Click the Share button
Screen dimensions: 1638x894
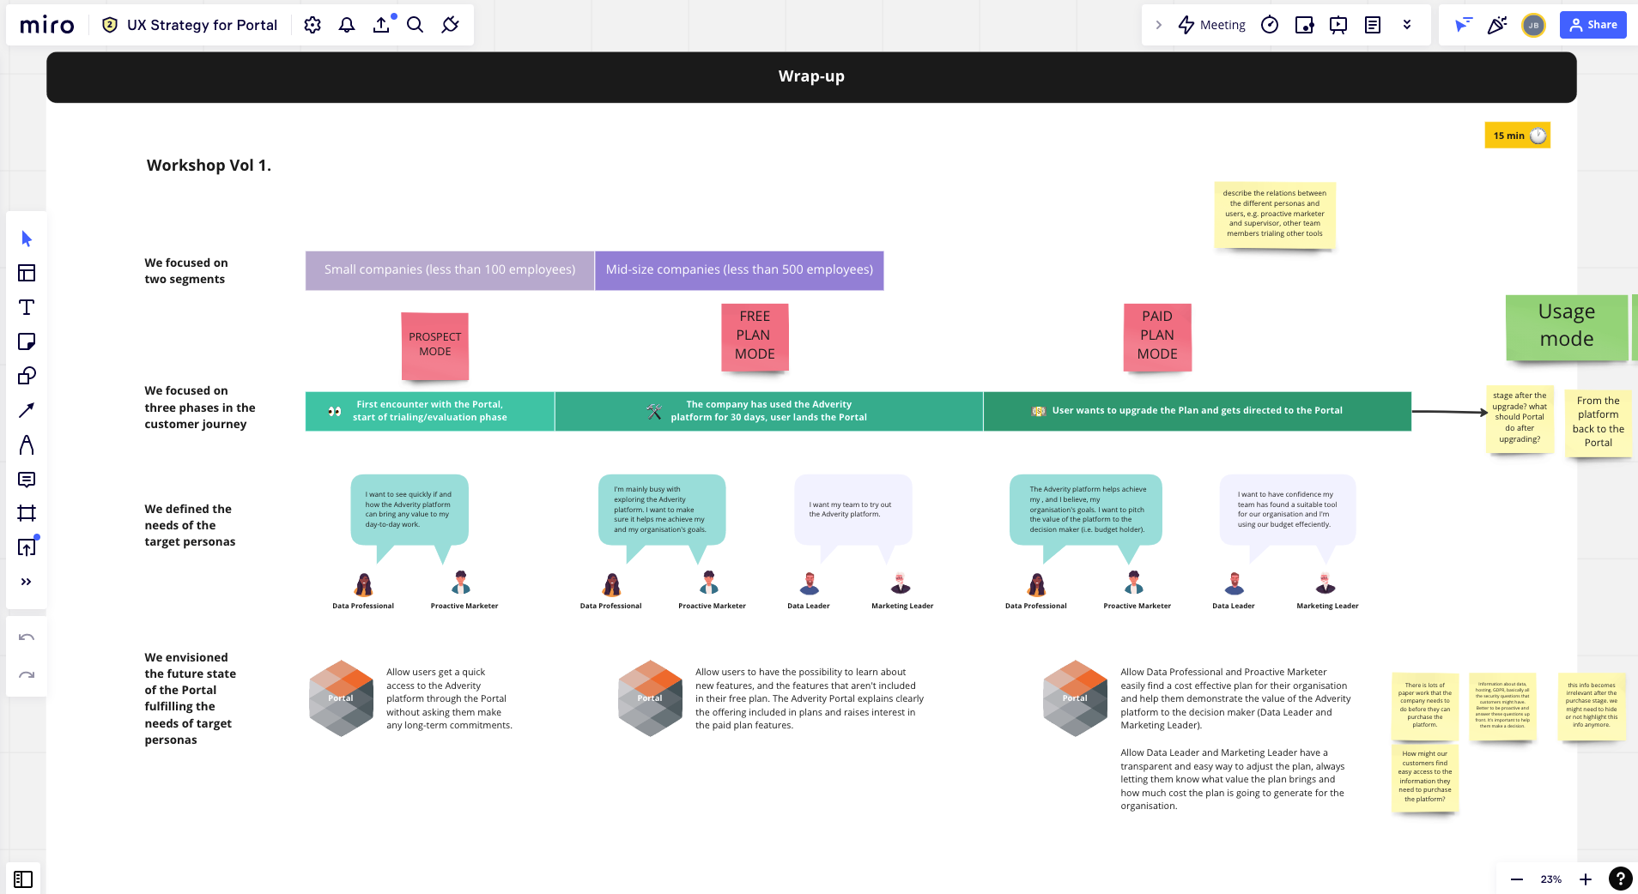coord(1593,25)
